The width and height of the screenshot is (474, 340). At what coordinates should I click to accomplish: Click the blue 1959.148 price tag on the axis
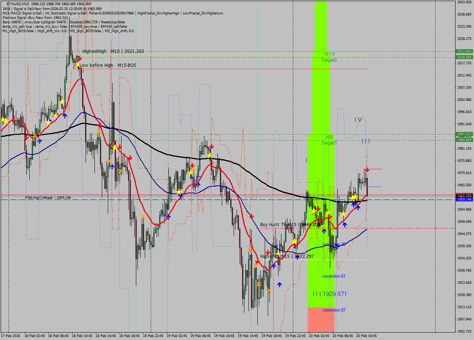pyautogui.click(x=464, y=199)
